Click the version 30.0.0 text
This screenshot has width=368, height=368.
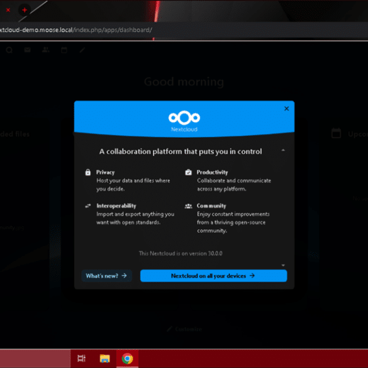pos(181,254)
